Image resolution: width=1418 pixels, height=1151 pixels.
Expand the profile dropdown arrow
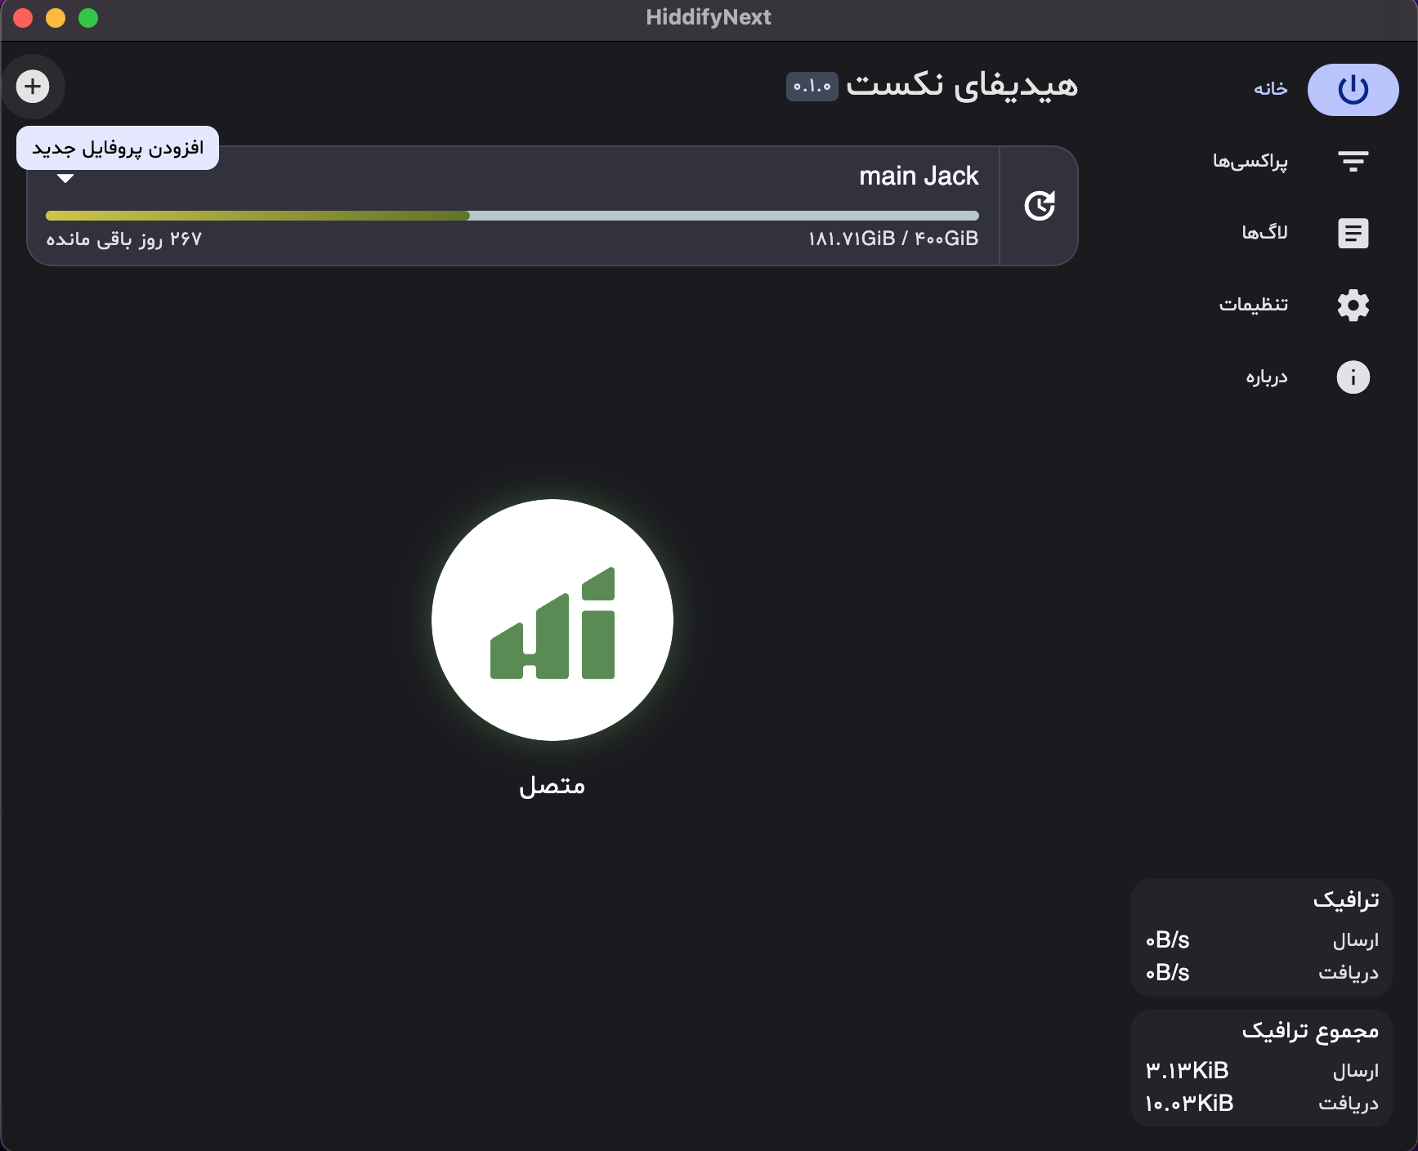65,179
